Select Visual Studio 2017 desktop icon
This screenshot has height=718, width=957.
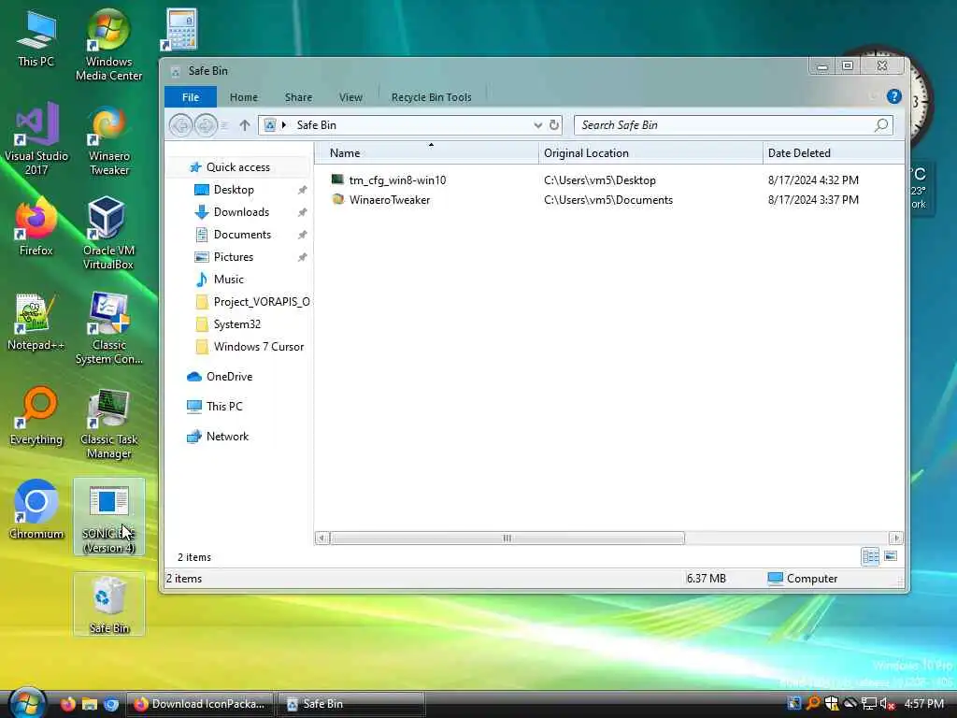[36, 138]
